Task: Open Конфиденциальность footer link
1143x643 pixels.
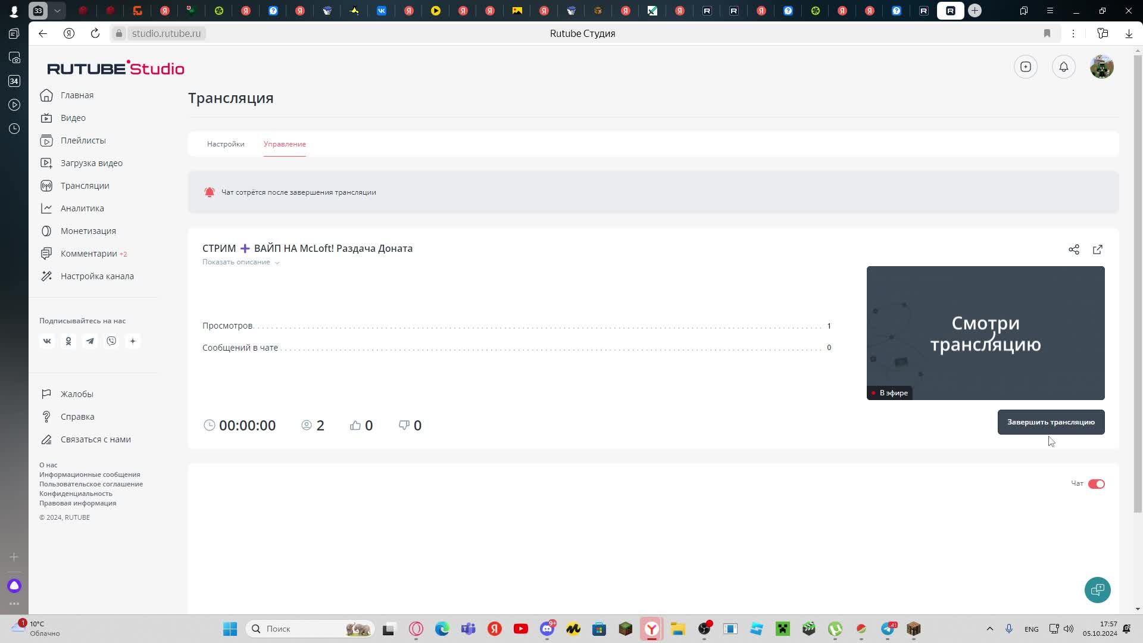Action: pyautogui.click(x=76, y=494)
